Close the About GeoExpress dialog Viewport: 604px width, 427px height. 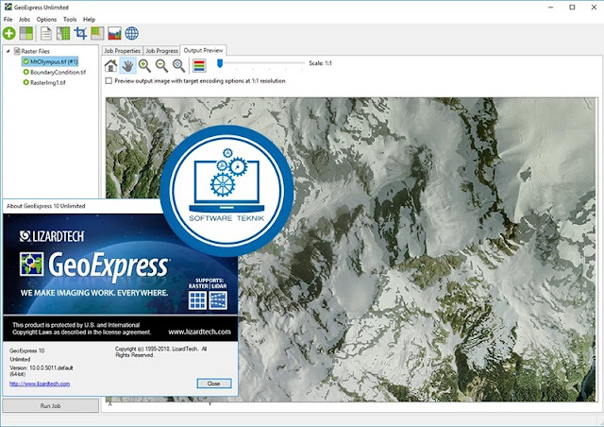click(214, 384)
